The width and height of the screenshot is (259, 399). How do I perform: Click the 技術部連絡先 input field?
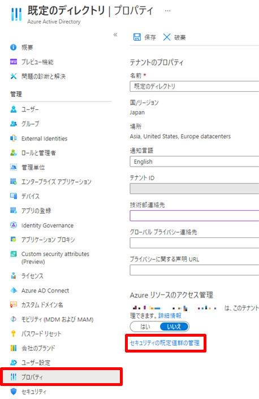tap(195, 216)
